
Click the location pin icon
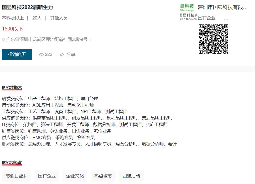[3, 40]
